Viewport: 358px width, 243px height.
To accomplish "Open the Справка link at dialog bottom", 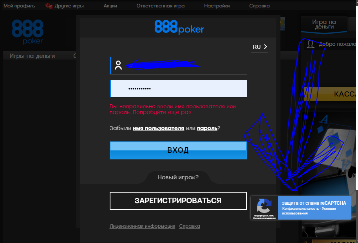I will click(190, 226).
